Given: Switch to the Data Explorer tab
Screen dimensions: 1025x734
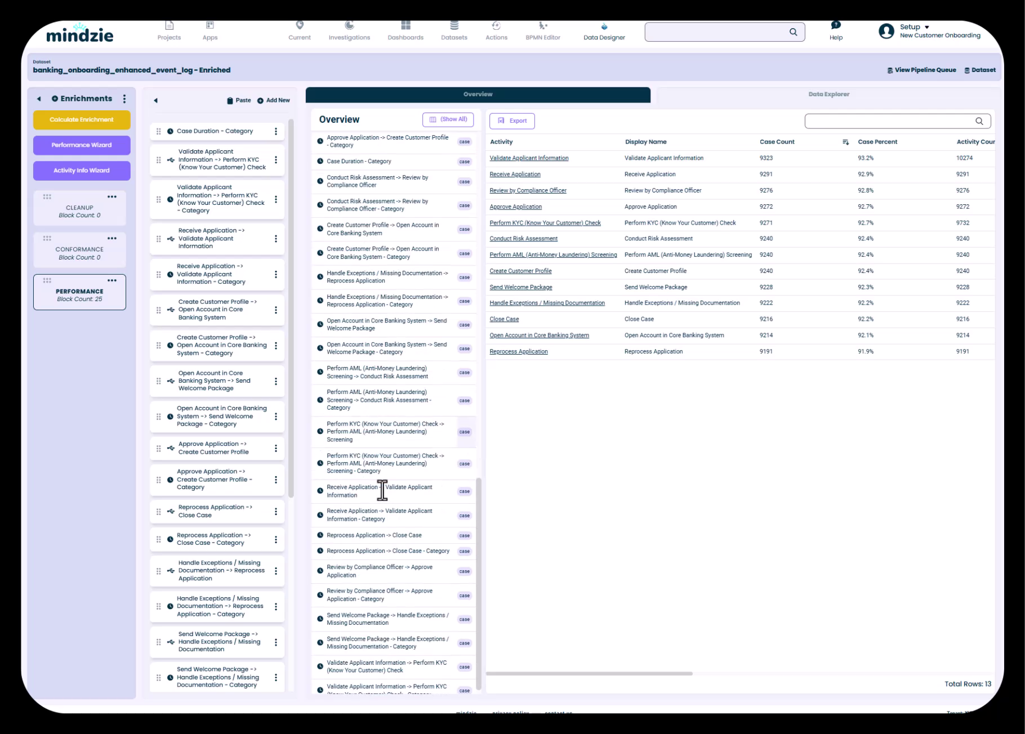Looking at the screenshot, I should point(828,95).
